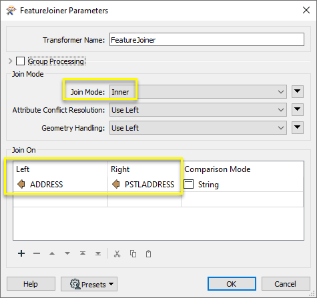Move the row to the top
Image resolution: width=317 pixels, height=298 pixels.
click(x=83, y=253)
